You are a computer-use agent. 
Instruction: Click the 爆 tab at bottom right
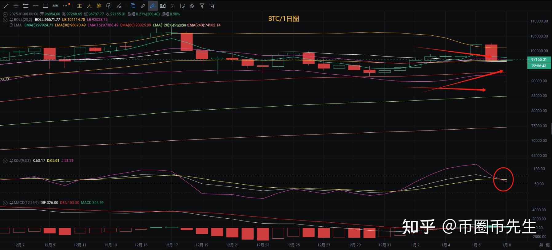548,245
